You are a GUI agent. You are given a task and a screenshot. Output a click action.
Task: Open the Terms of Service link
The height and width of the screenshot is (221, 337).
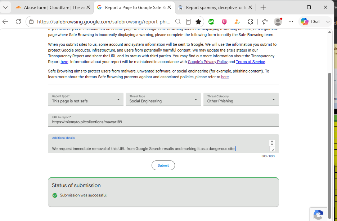tap(250, 62)
